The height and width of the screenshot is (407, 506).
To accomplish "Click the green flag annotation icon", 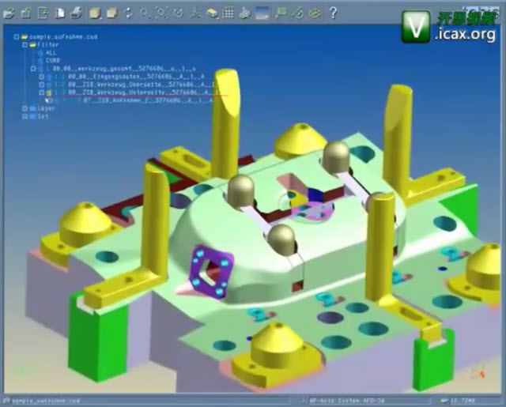I will point(281,13).
